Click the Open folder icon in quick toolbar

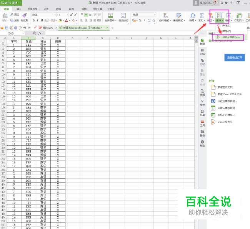coord(2,28)
